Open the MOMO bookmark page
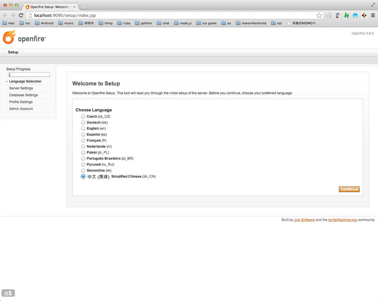Screen dimensions: 378x301 (301, 23)
